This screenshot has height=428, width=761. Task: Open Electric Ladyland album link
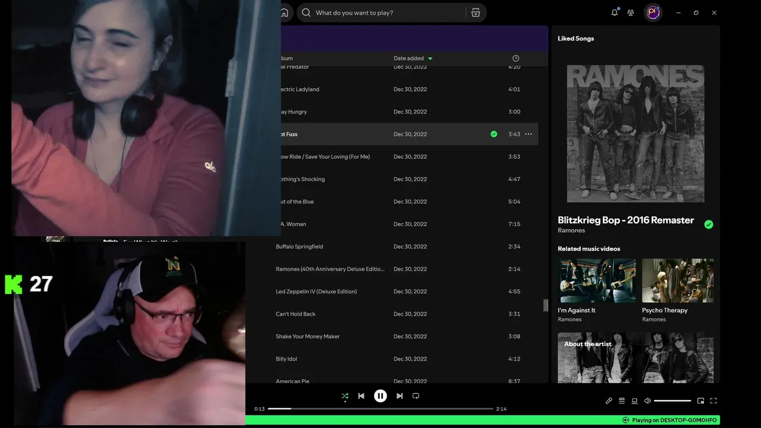(x=299, y=89)
